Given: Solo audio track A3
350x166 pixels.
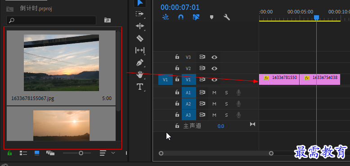Looking at the screenshot, I should [226, 115].
